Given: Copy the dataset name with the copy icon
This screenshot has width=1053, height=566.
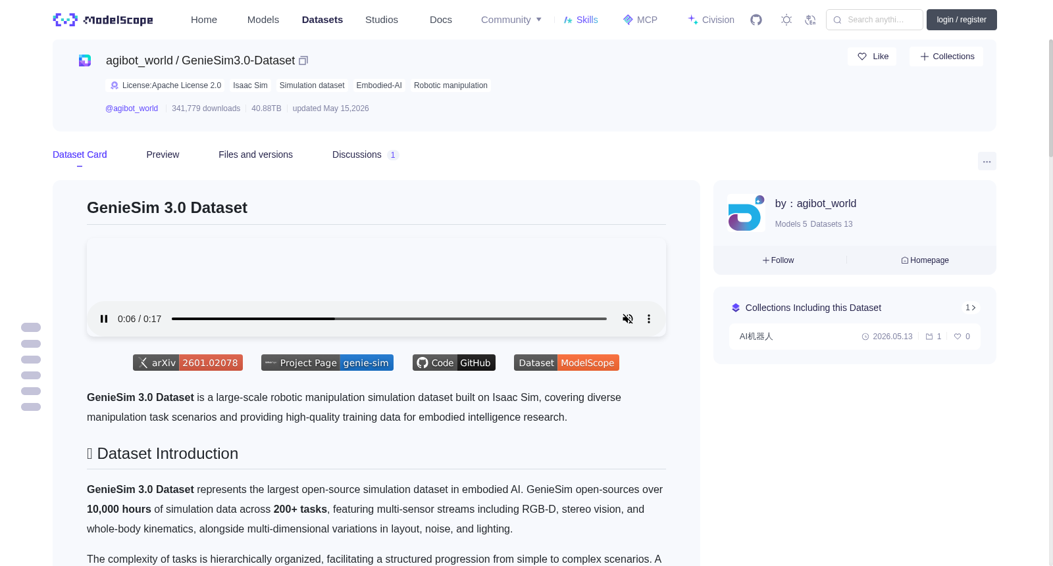Looking at the screenshot, I should click(303, 60).
